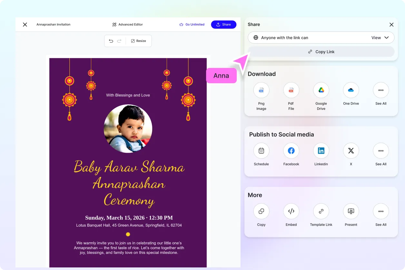Download as Pdf File
Screen dimensions: 405x270
click(x=291, y=90)
